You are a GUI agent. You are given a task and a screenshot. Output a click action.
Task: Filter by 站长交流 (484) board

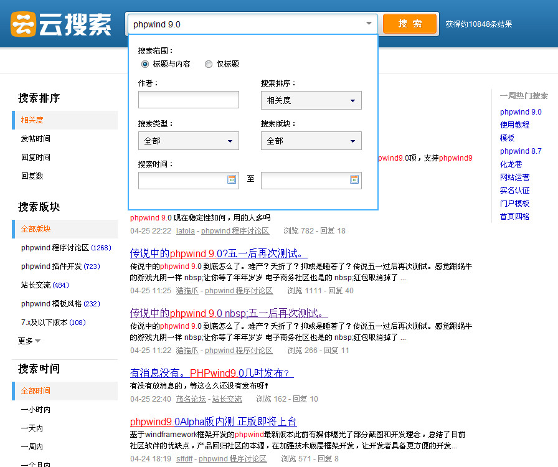(45, 285)
